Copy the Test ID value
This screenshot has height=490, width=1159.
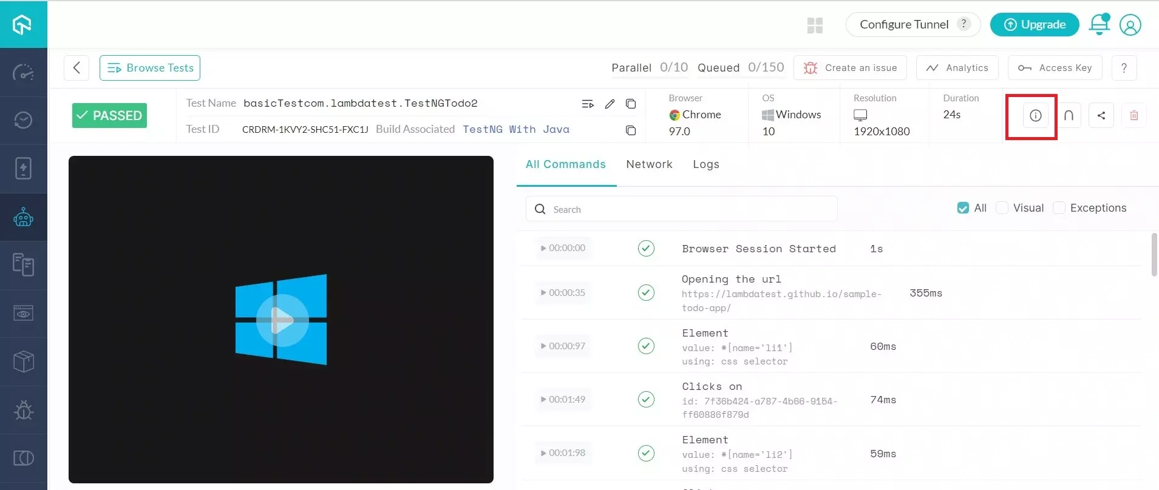[x=631, y=130]
